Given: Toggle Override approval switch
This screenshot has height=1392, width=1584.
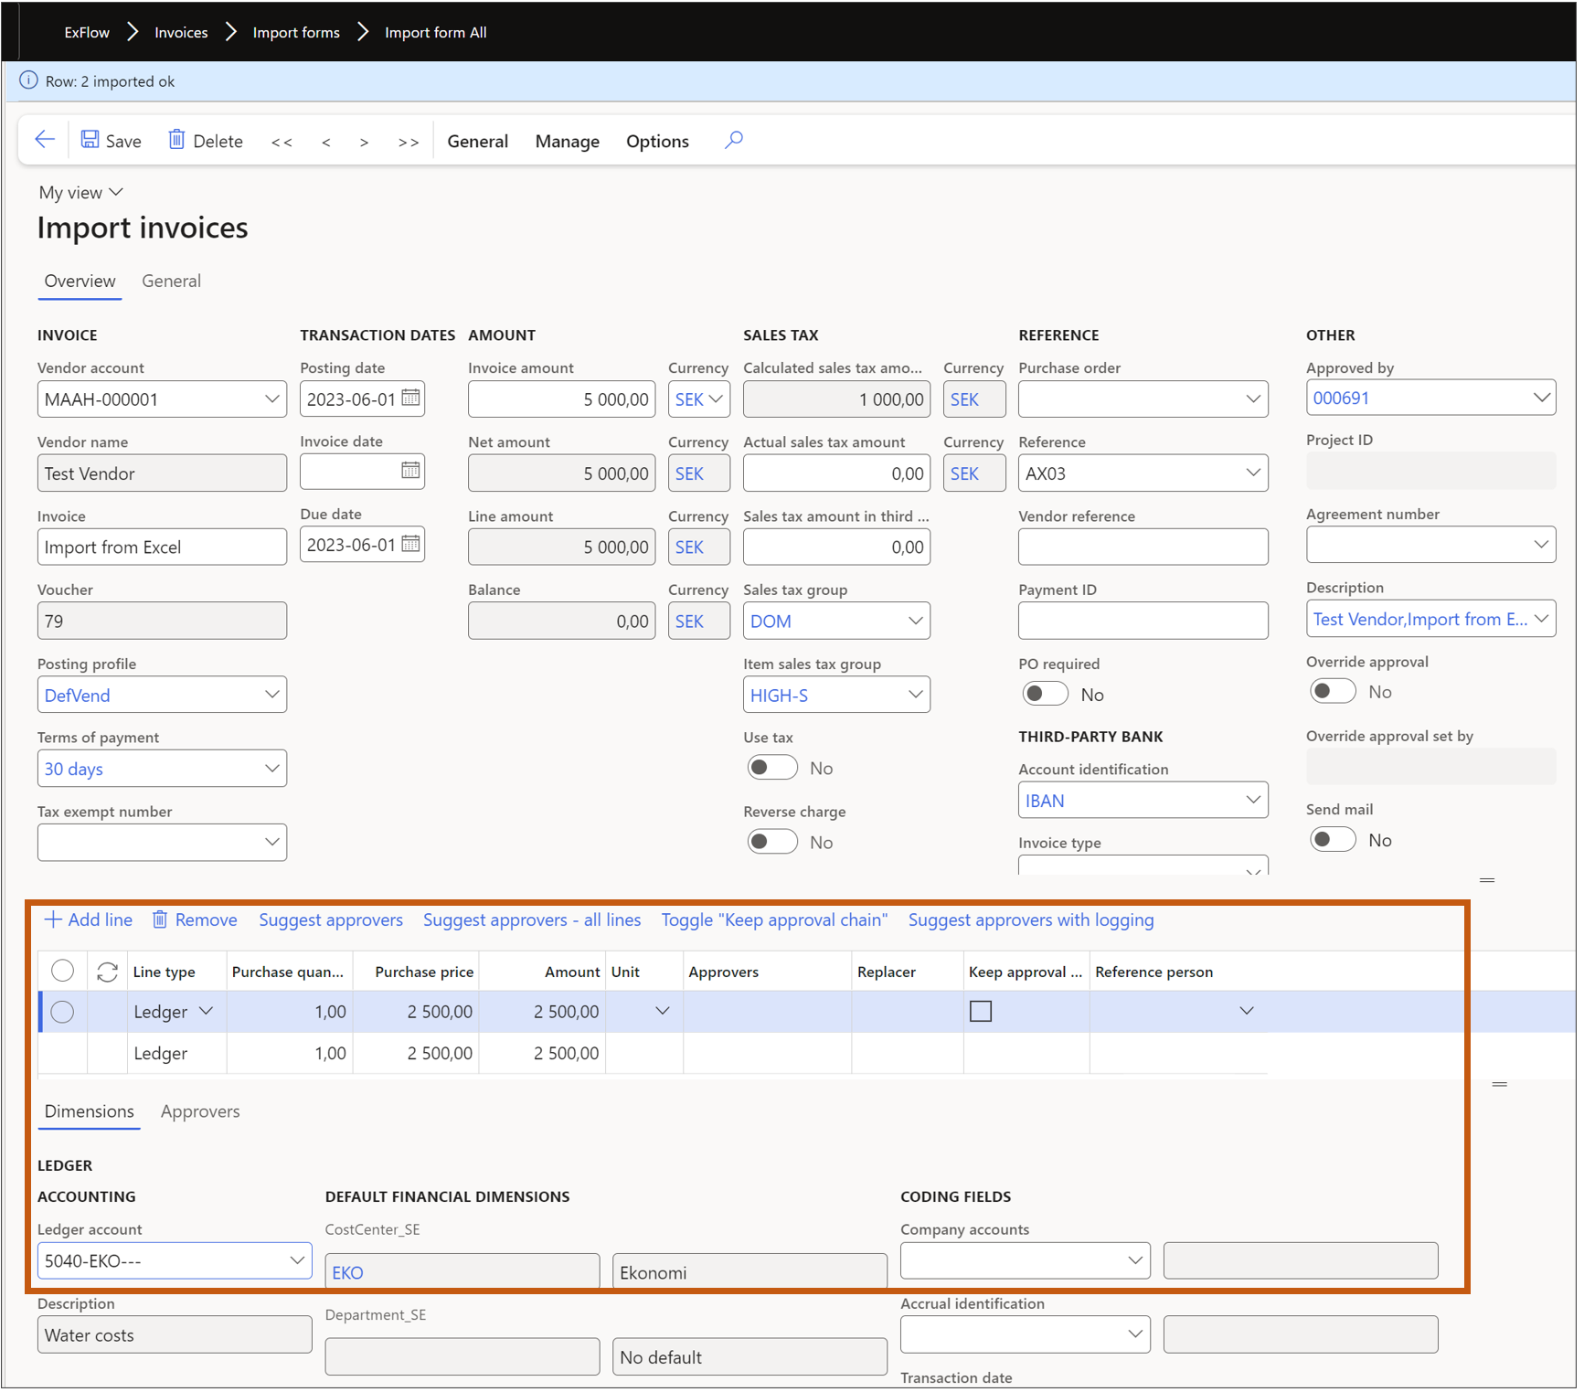Looking at the screenshot, I should 1332,691.
